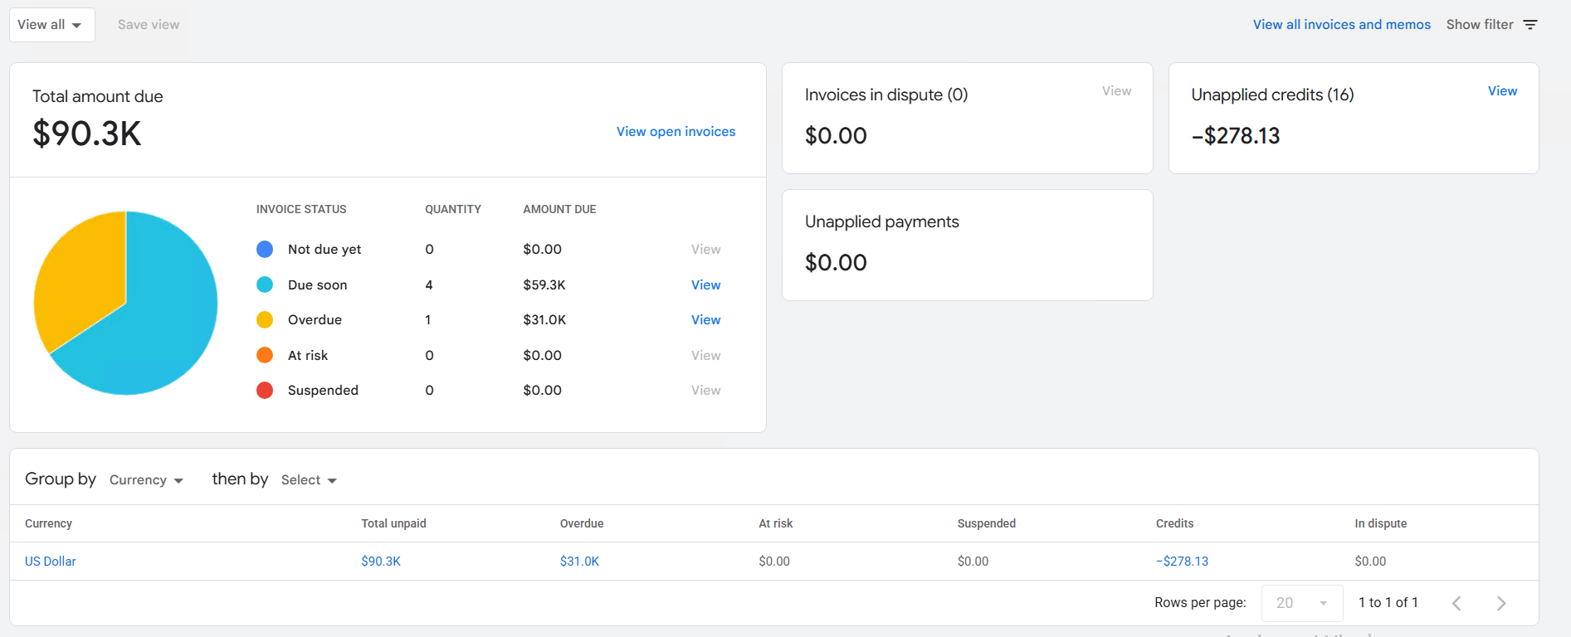View Overdue invoices
1571x637 pixels.
705,319
